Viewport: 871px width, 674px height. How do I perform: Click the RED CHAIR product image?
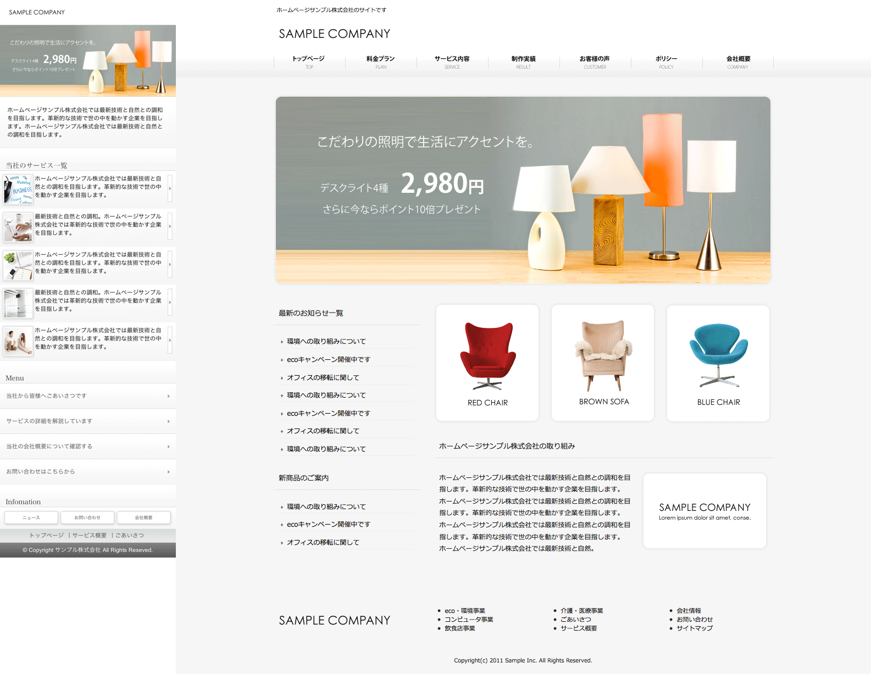487,356
